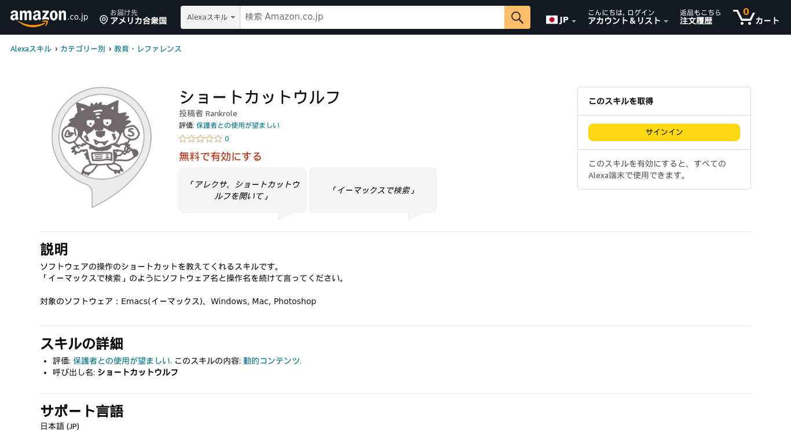The height and width of the screenshot is (444, 791).
Task: Click the スキルの詳細 section heading
Action: [x=82, y=343]
